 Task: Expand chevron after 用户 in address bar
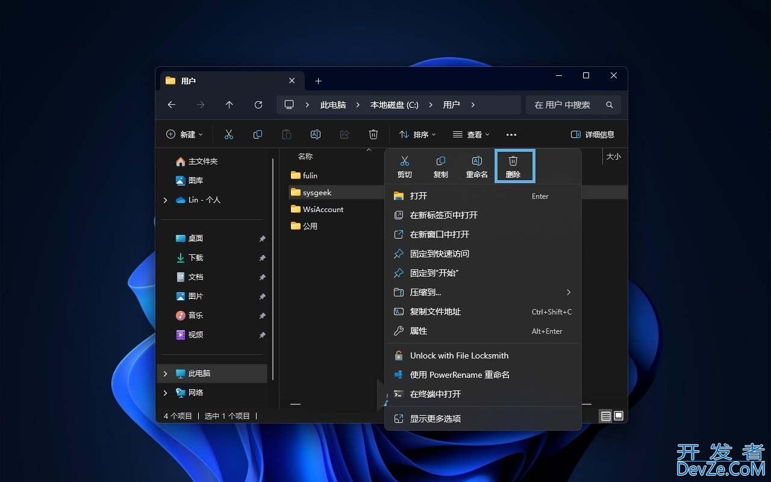click(473, 105)
